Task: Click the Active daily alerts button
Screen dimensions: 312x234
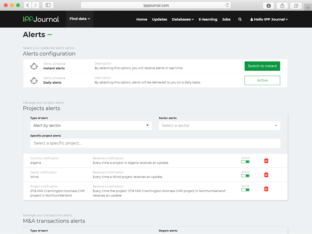Action: (x=262, y=80)
